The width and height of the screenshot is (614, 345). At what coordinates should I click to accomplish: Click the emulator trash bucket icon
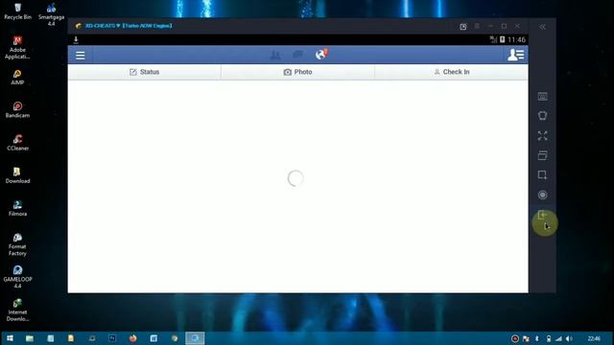542,116
